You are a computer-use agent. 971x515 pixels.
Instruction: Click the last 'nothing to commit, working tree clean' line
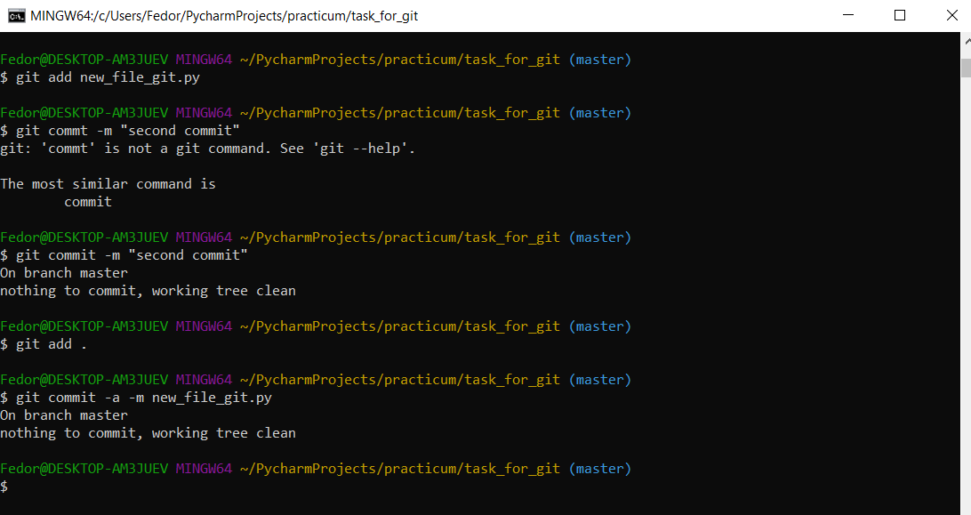point(148,433)
